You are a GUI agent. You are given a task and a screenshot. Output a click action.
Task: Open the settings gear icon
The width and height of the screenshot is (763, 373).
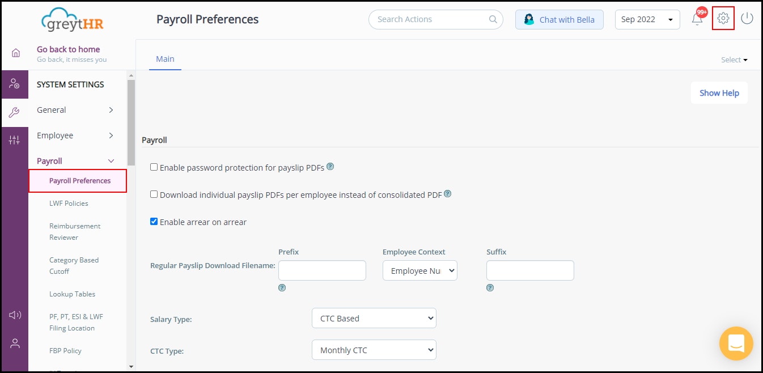[x=723, y=18]
